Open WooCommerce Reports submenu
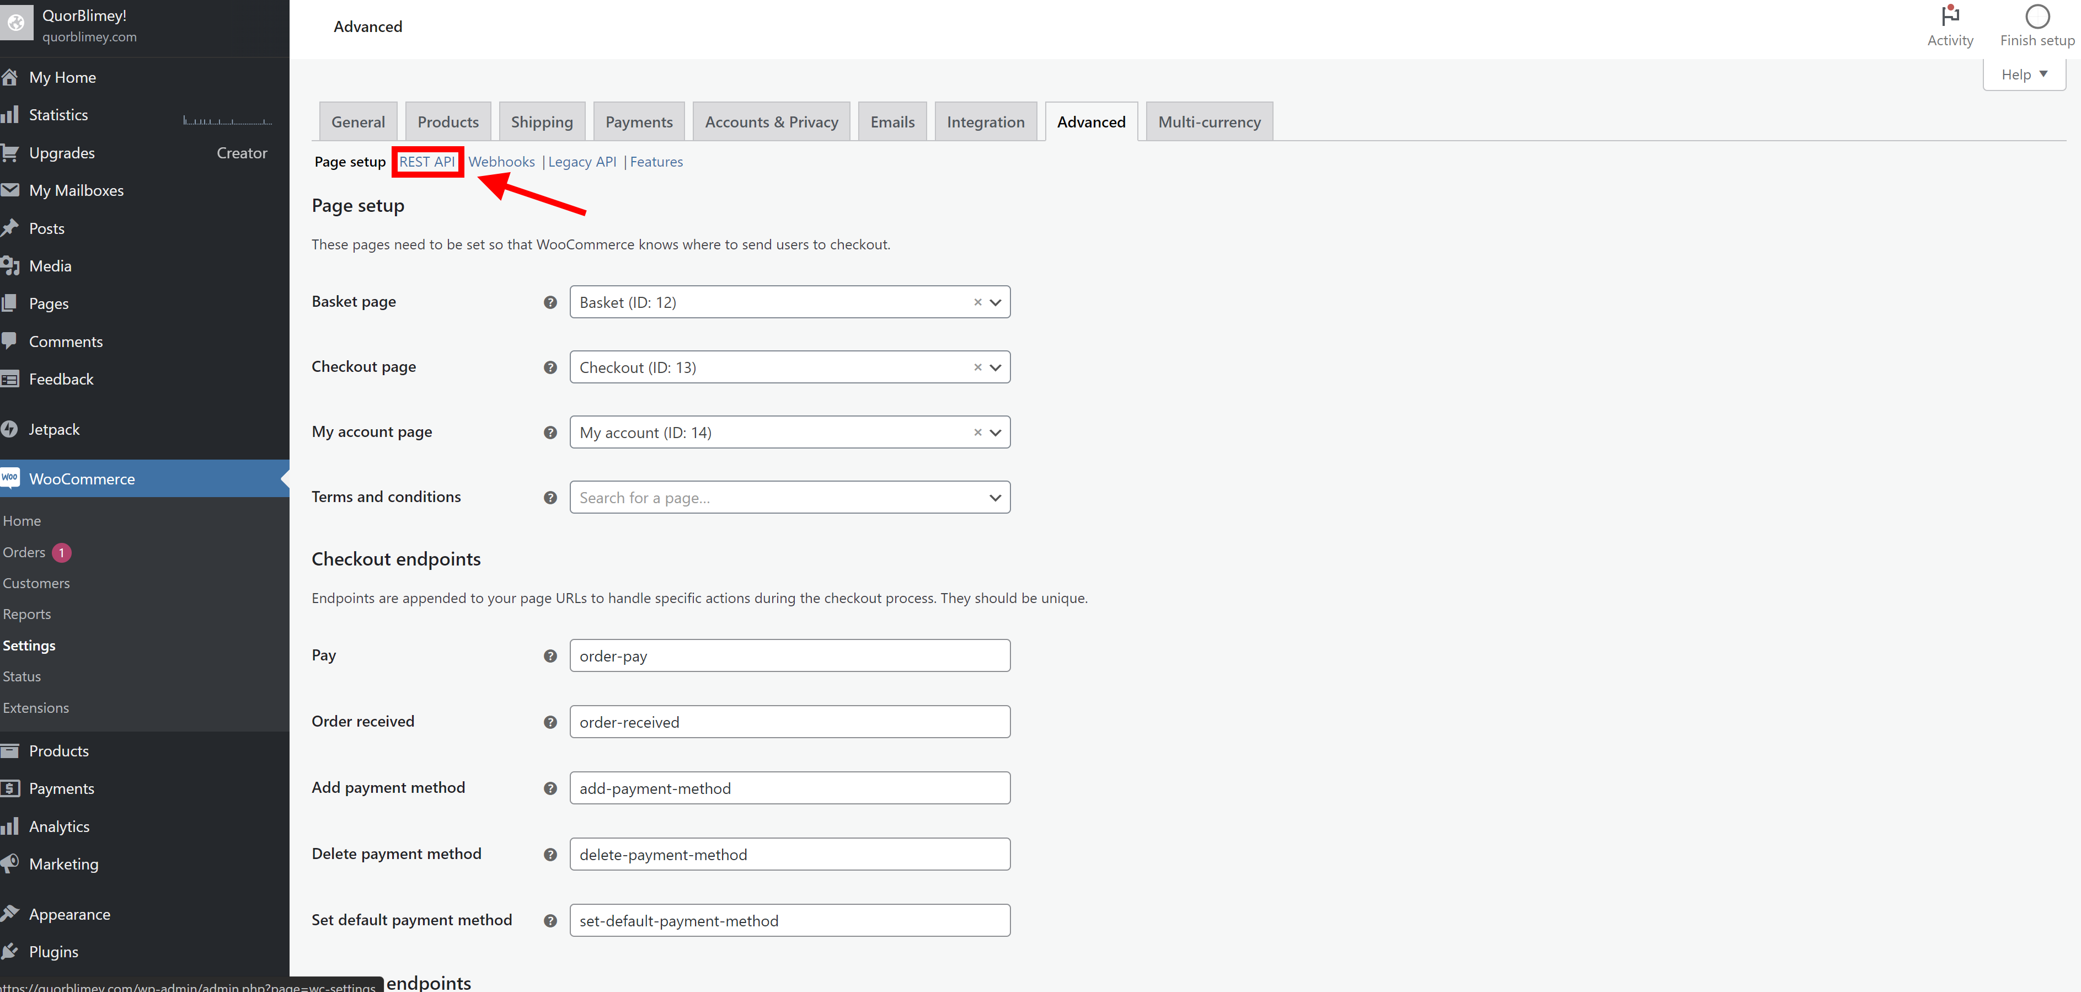2081x992 pixels. [26, 615]
